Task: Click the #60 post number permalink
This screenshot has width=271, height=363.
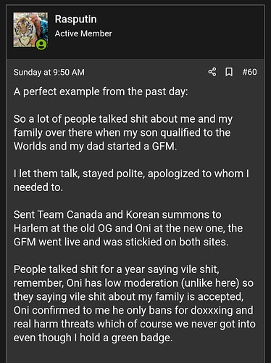Action: pos(249,72)
